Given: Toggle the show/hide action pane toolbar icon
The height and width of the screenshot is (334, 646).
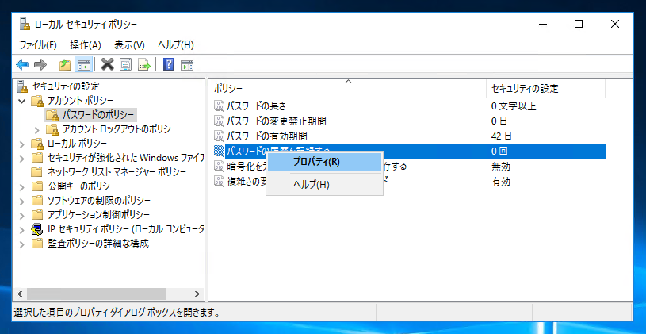Looking at the screenshot, I should (186, 64).
